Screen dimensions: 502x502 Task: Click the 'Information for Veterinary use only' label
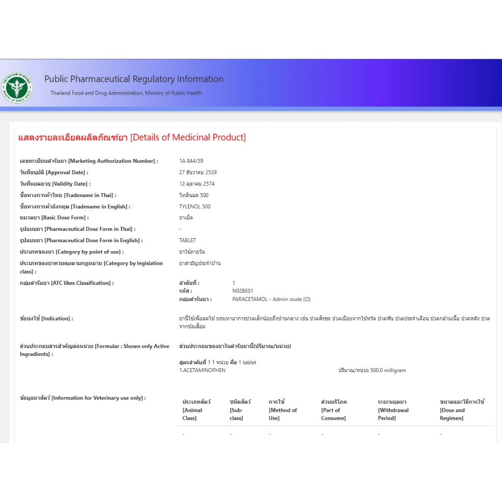tap(82, 398)
